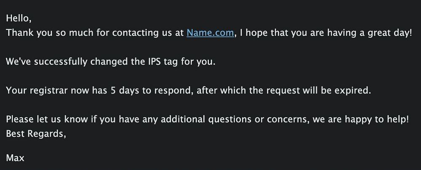
Task: Click the line starting "Please let us know"
Action: tap(208, 120)
